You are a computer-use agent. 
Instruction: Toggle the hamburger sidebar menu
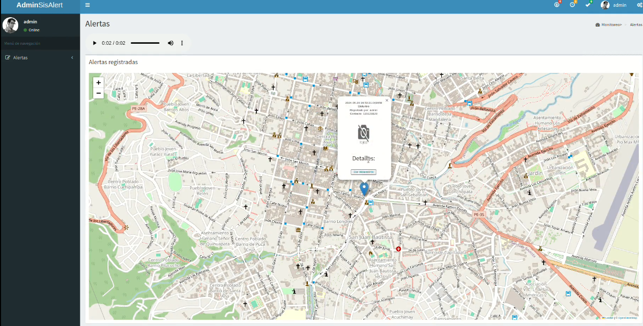point(88,5)
